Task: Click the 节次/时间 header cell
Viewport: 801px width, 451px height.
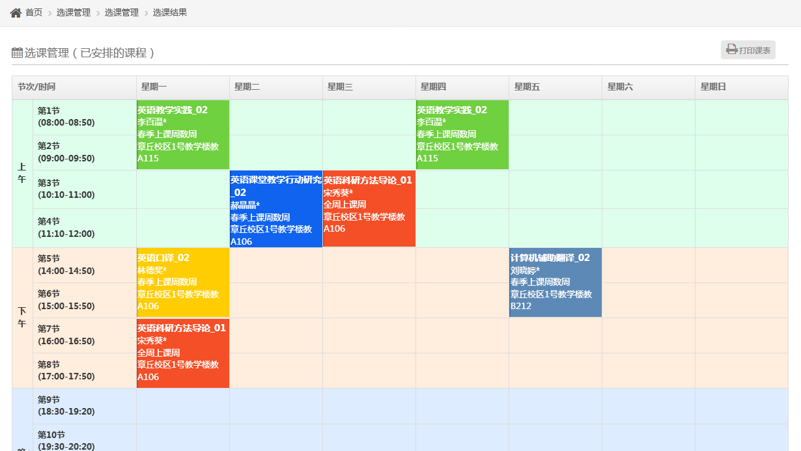Action: [74, 87]
